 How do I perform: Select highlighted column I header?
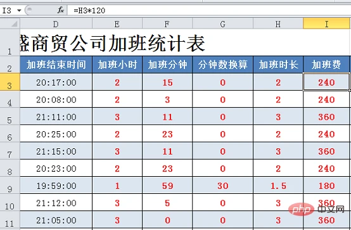click(326, 23)
